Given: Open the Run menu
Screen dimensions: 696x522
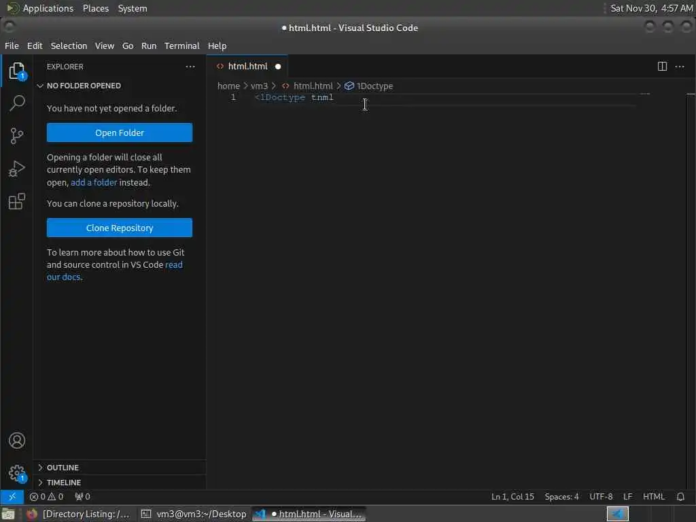Looking at the screenshot, I should [x=149, y=46].
